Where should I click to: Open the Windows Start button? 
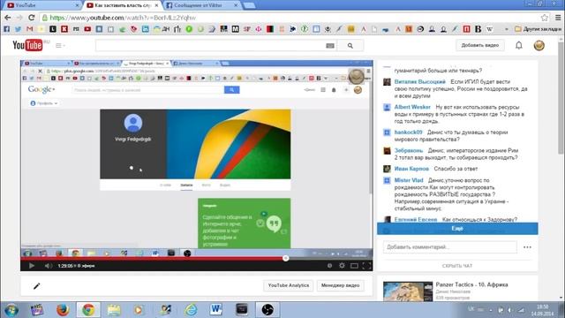pyautogui.click(x=11, y=310)
